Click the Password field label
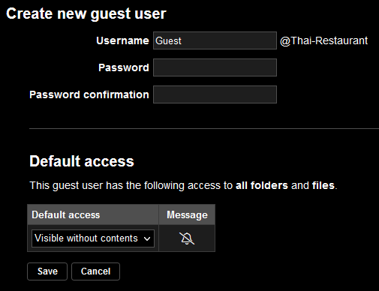The height and width of the screenshot is (291, 379). pyautogui.click(x=124, y=67)
